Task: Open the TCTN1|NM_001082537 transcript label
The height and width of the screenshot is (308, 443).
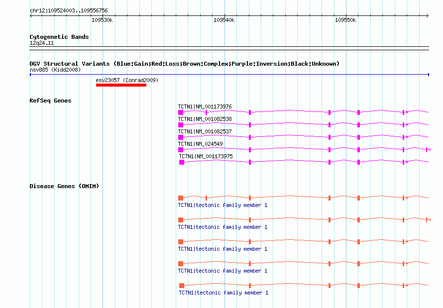Action: (205, 131)
